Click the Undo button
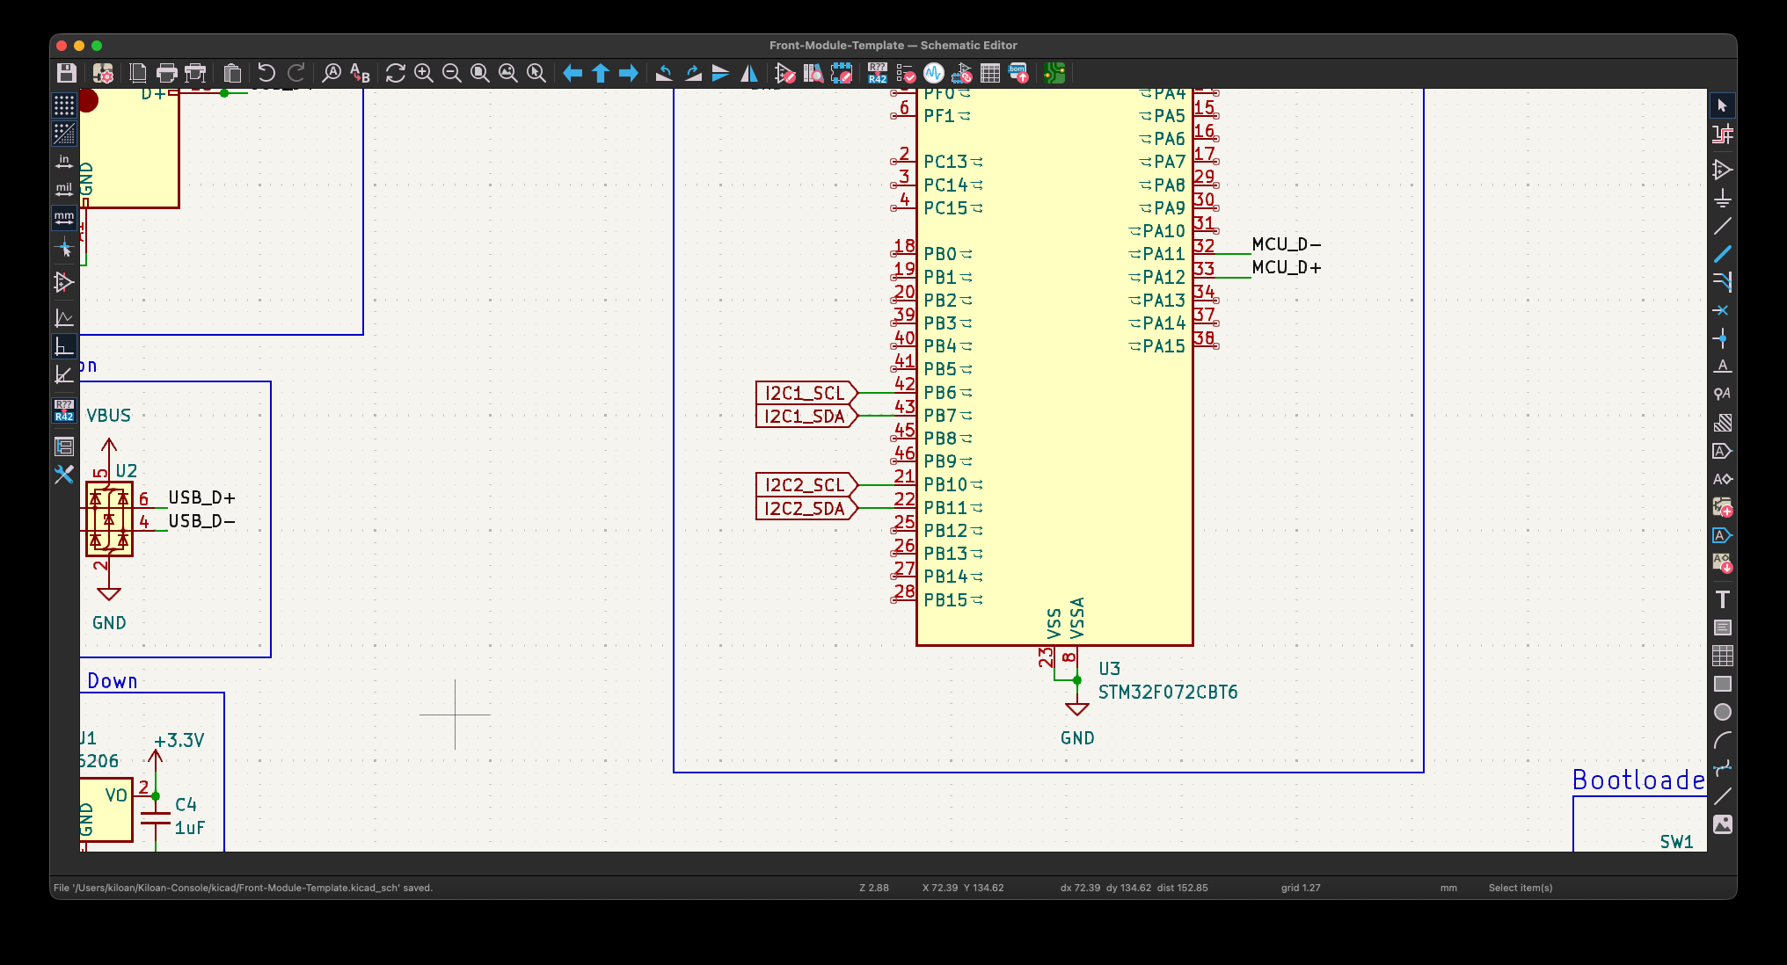The width and height of the screenshot is (1787, 965). coord(266,73)
